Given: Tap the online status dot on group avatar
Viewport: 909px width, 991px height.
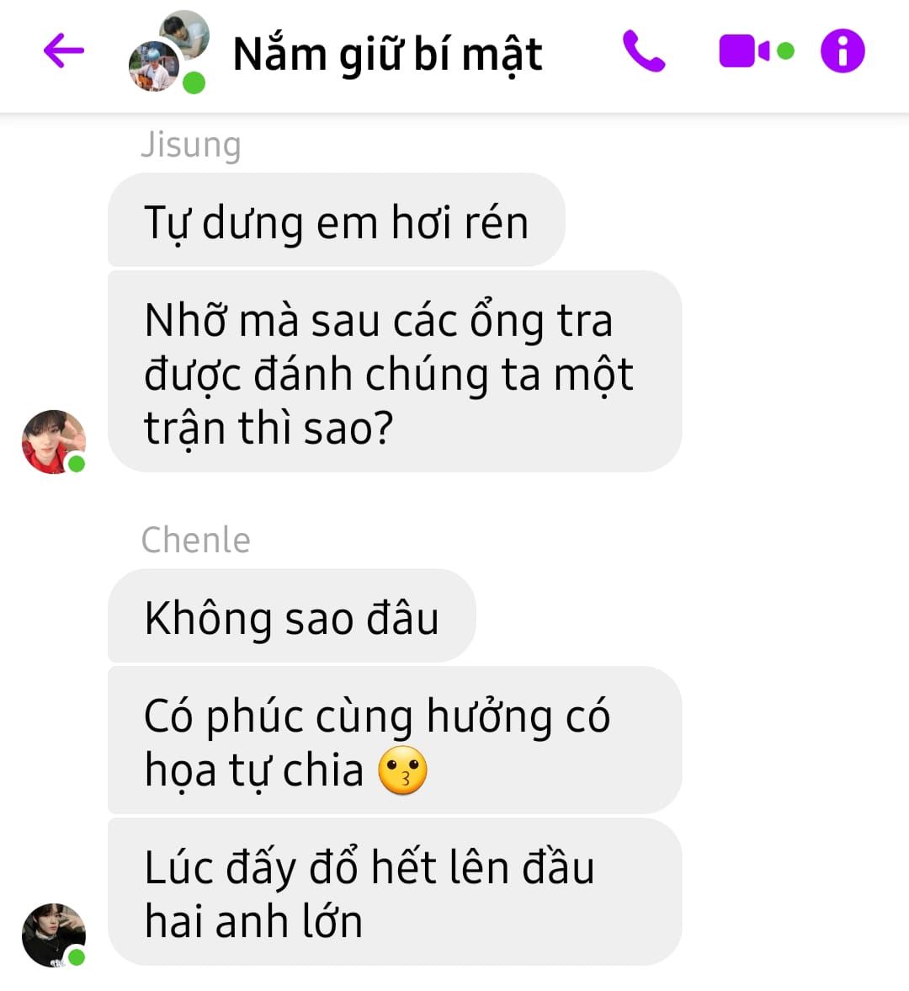Looking at the screenshot, I should click(194, 83).
